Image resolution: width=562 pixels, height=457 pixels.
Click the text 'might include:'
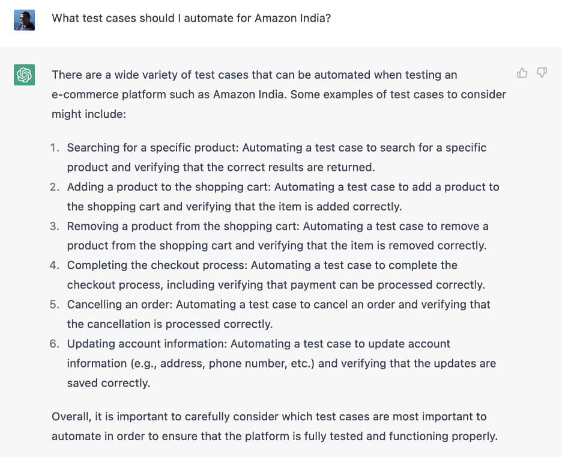pos(88,114)
